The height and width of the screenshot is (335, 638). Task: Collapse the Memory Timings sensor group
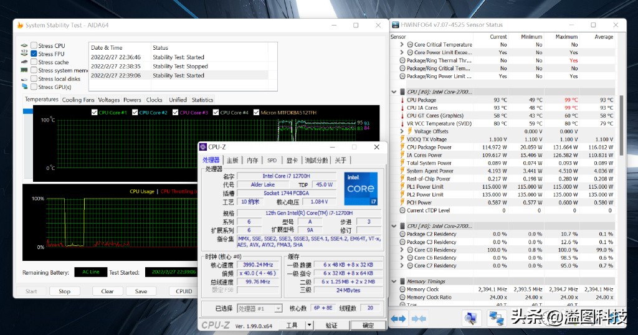click(395, 281)
